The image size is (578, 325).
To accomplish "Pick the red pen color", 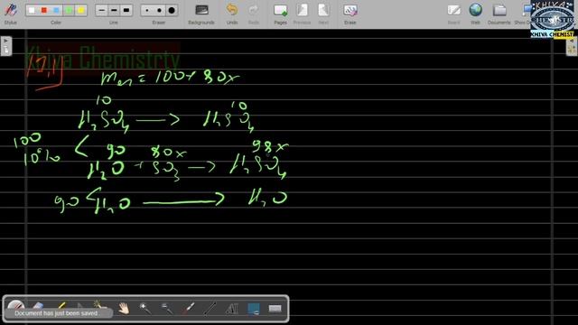I will (x=44, y=10).
